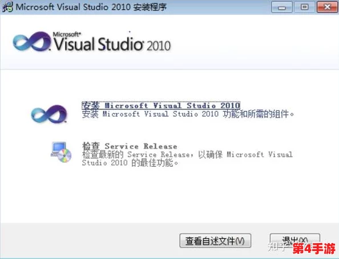
Task: Click the 2010 text in the banner logo
Action: (159, 46)
